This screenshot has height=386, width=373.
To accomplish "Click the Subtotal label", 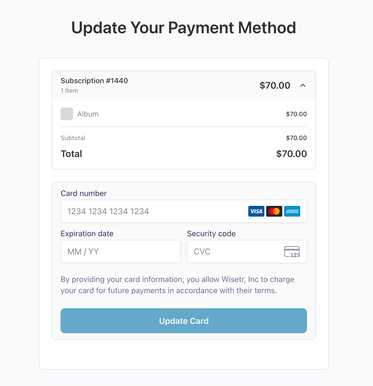I will point(73,138).
